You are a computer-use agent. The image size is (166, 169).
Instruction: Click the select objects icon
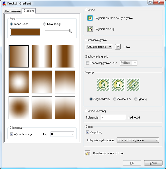pos(90,29)
